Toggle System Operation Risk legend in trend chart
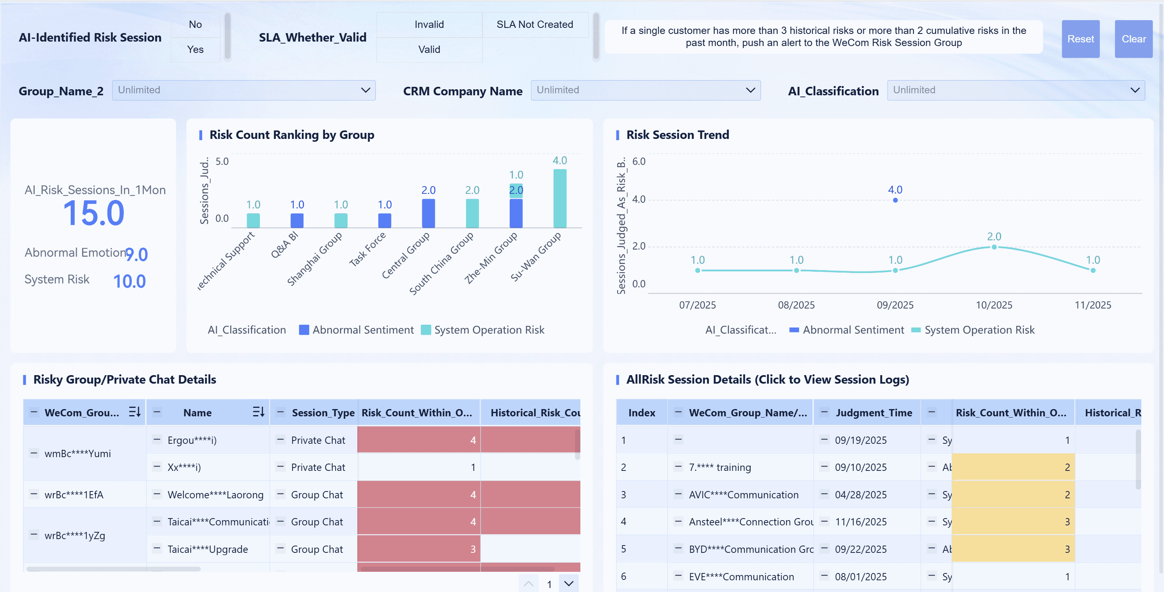1164x592 pixels. pyautogui.click(x=973, y=330)
